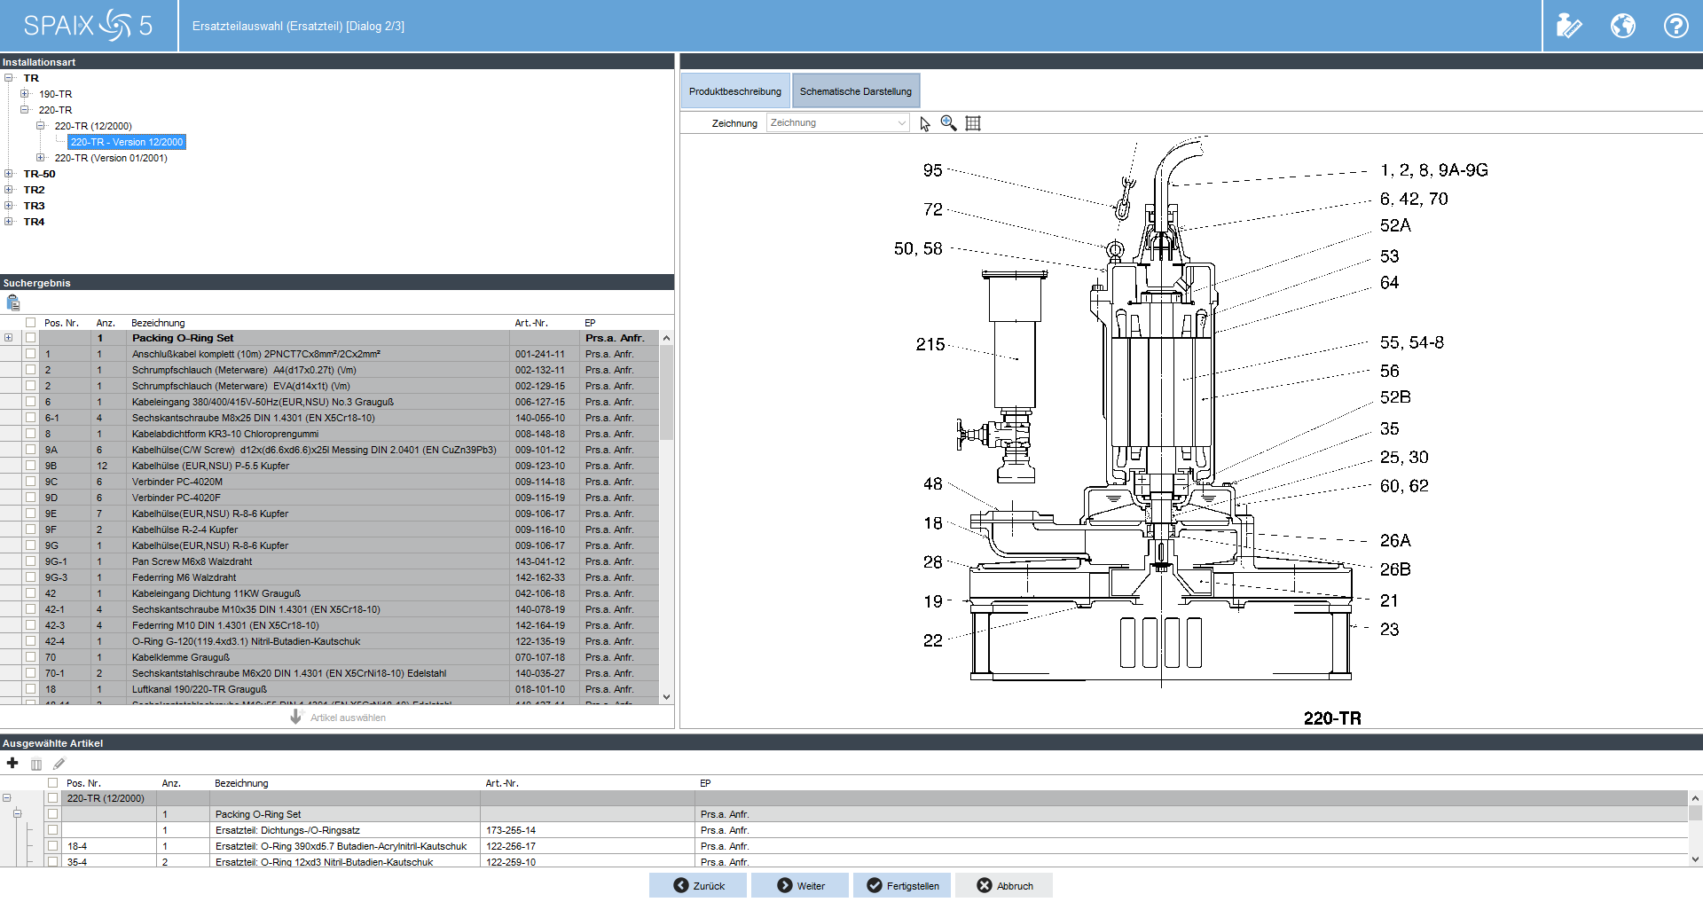1703x902 pixels.
Task: Click the Zurück button
Action: point(700,885)
